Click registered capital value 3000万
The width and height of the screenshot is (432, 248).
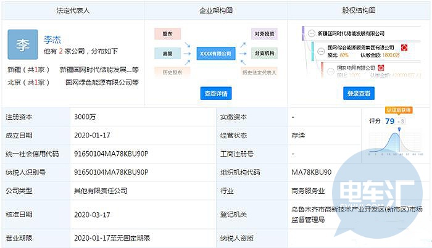click(x=85, y=117)
